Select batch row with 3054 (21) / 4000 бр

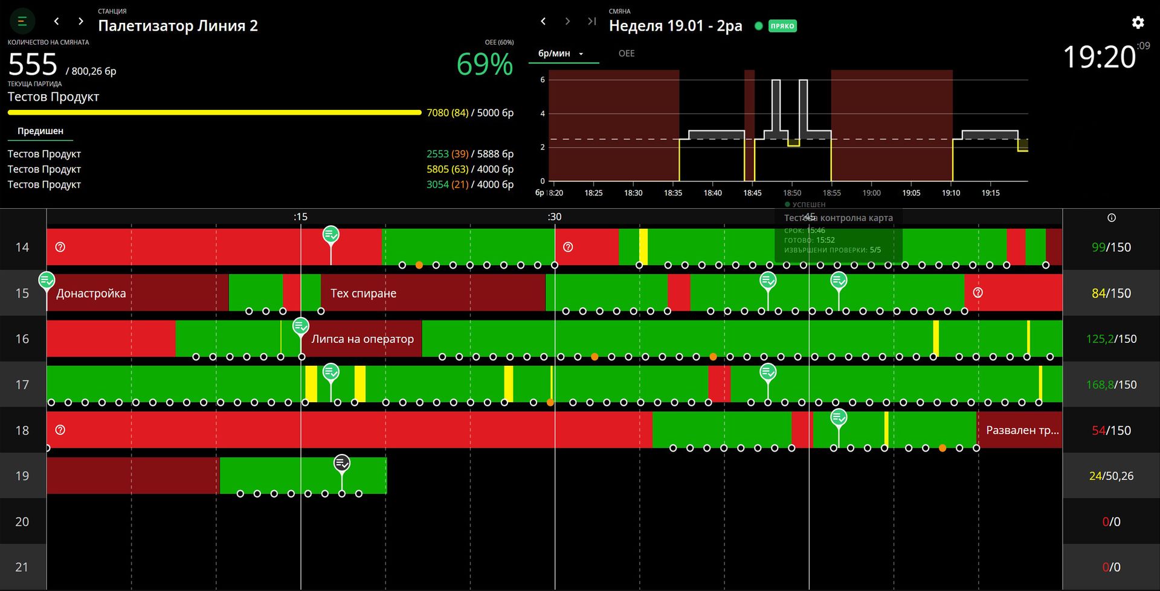[260, 184]
